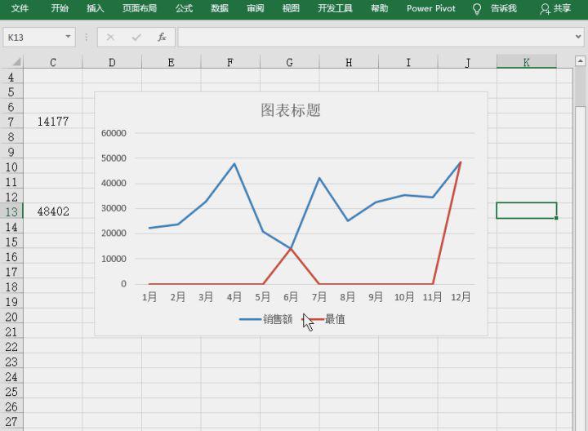The width and height of the screenshot is (588, 431).
Task: Click the 1月 horizontal axis label
Action: pos(149,297)
